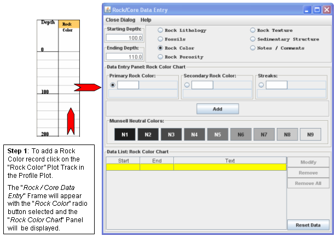Viewport: 336px width, 237px height.
Task: Click the Primary Rock Color text box
Action: pyautogui.click(x=128, y=85)
